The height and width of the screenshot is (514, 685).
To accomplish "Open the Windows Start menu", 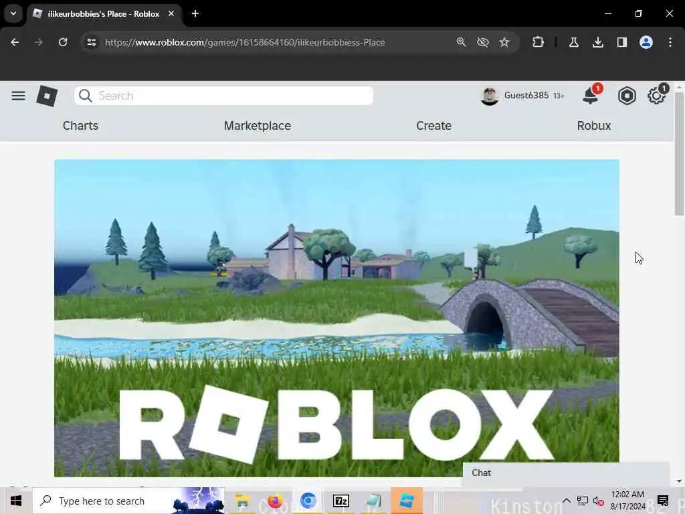I will point(16,501).
